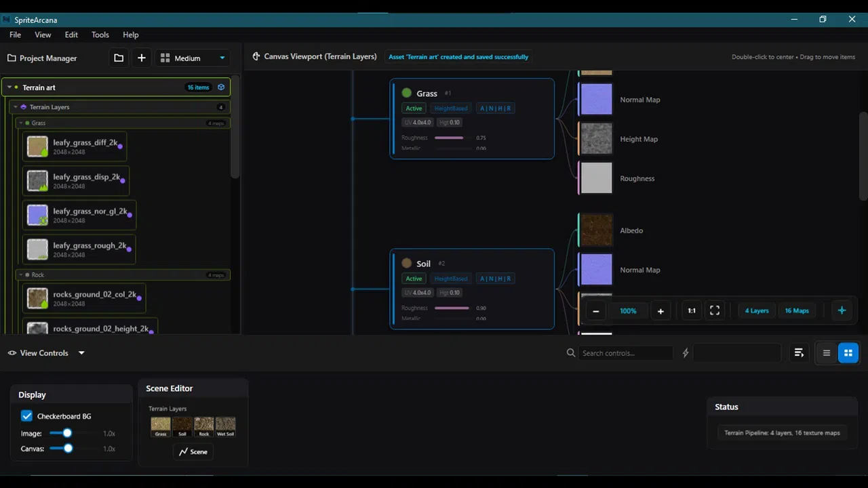Zoom in with the canvas plus button
This screenshot has height=488, width=868.
click(x=660, y=311)
